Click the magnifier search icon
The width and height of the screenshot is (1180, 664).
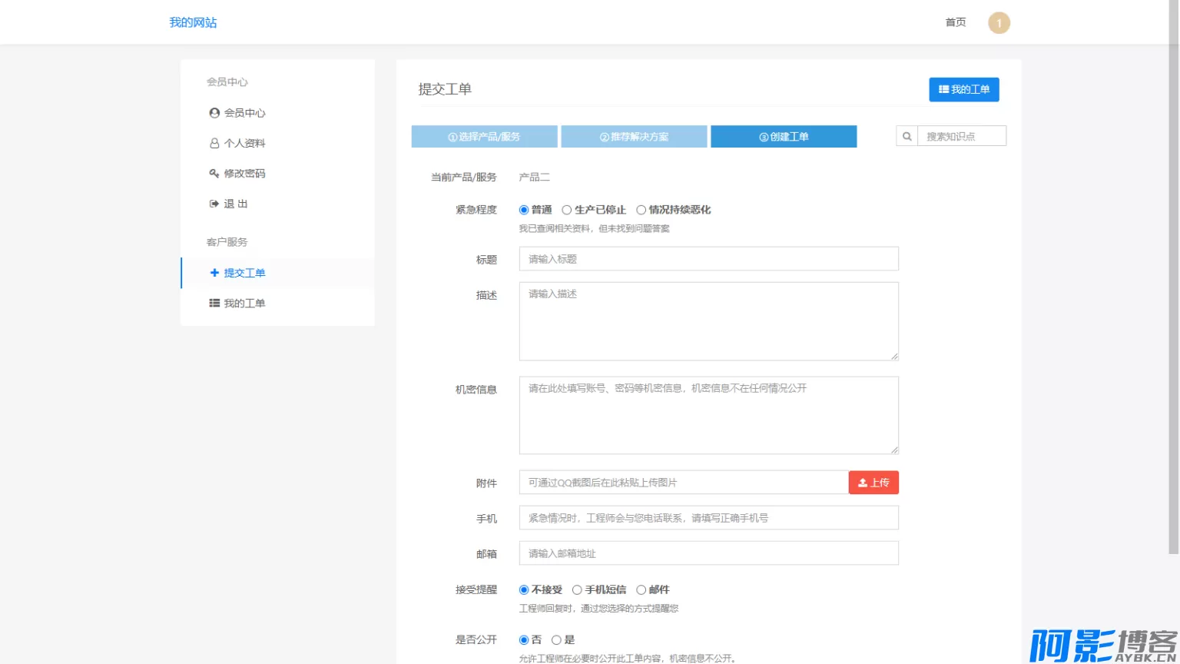(907, 137)
